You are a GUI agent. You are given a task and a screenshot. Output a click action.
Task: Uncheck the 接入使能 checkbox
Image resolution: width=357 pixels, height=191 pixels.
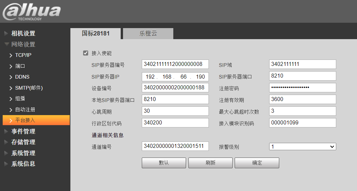click(x=85, y=53)
